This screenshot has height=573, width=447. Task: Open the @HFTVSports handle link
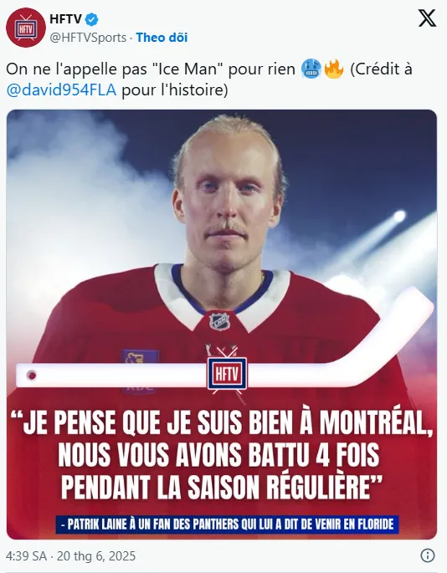[88, 38]
